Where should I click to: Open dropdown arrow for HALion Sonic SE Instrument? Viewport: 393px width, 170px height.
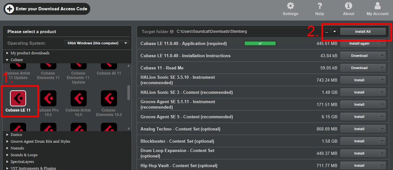(x=382, y=80)
